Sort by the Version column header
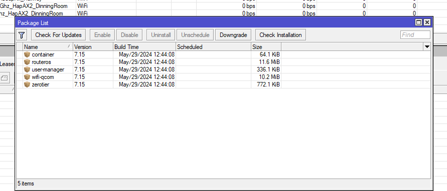The height and width of the screenshot is (191, 447). tap(93, 47)
